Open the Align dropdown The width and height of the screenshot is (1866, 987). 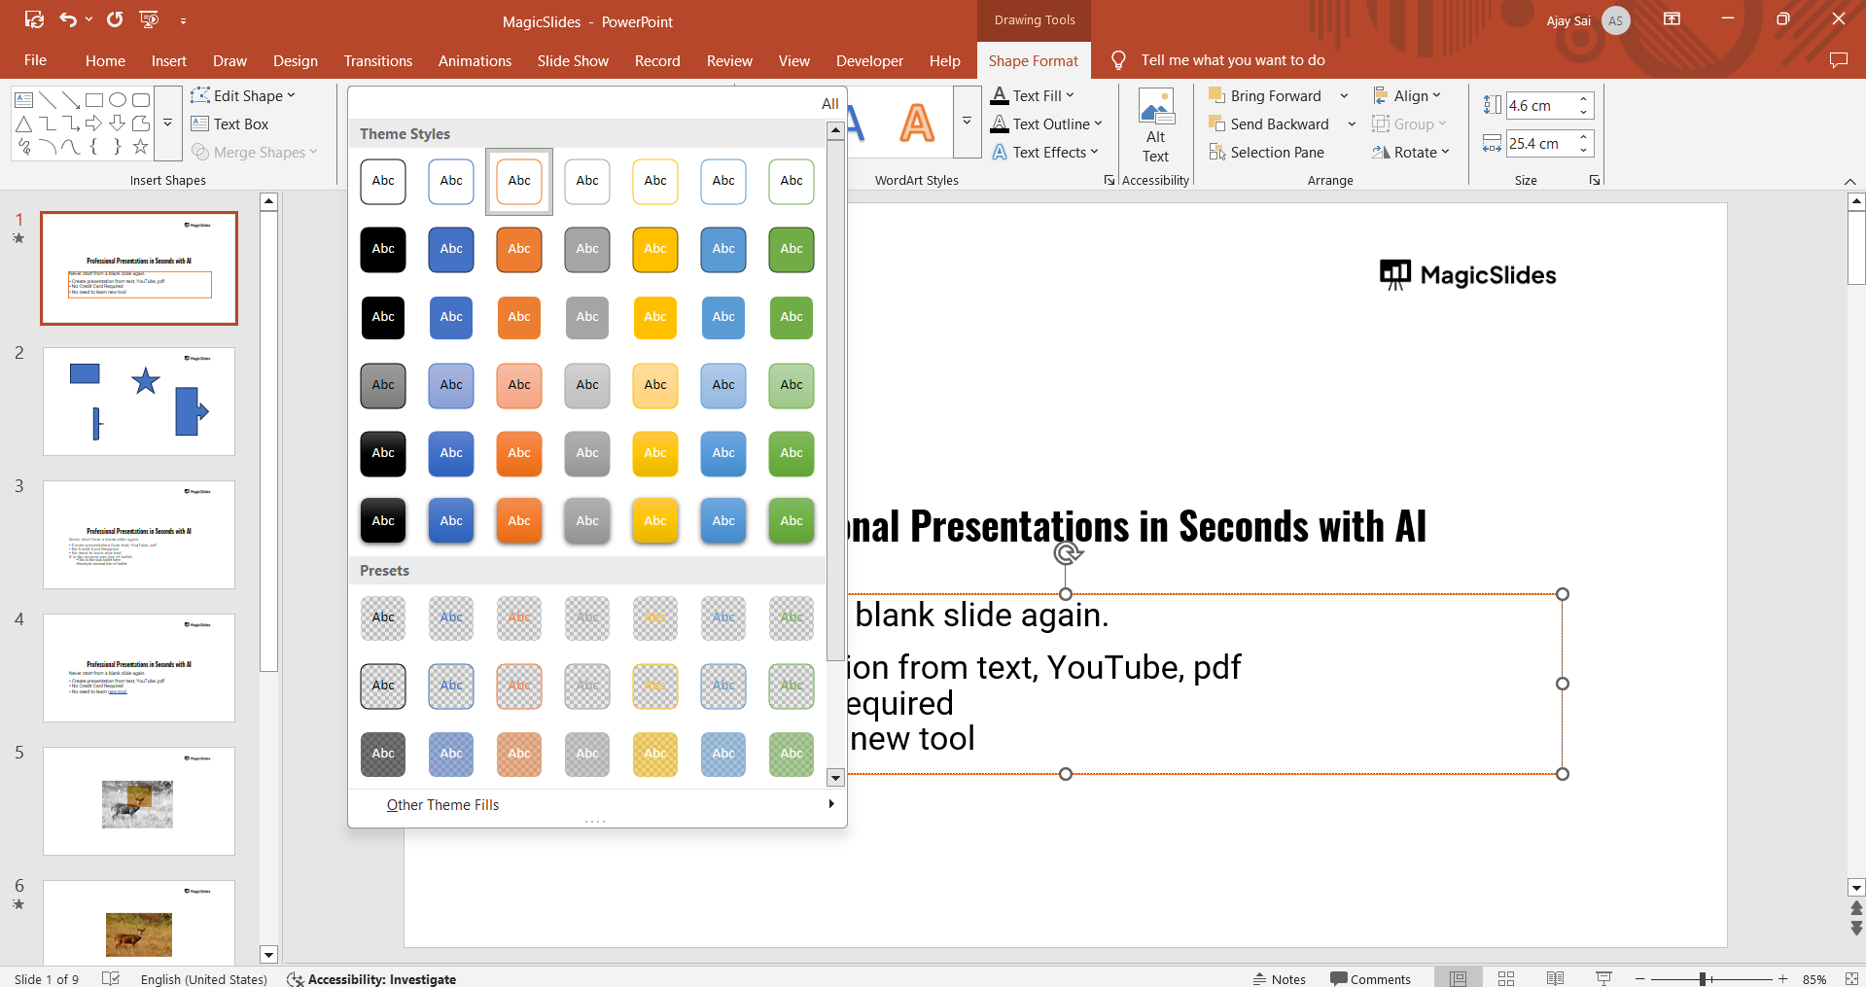pyautogui.click(x=1407, y=95)
